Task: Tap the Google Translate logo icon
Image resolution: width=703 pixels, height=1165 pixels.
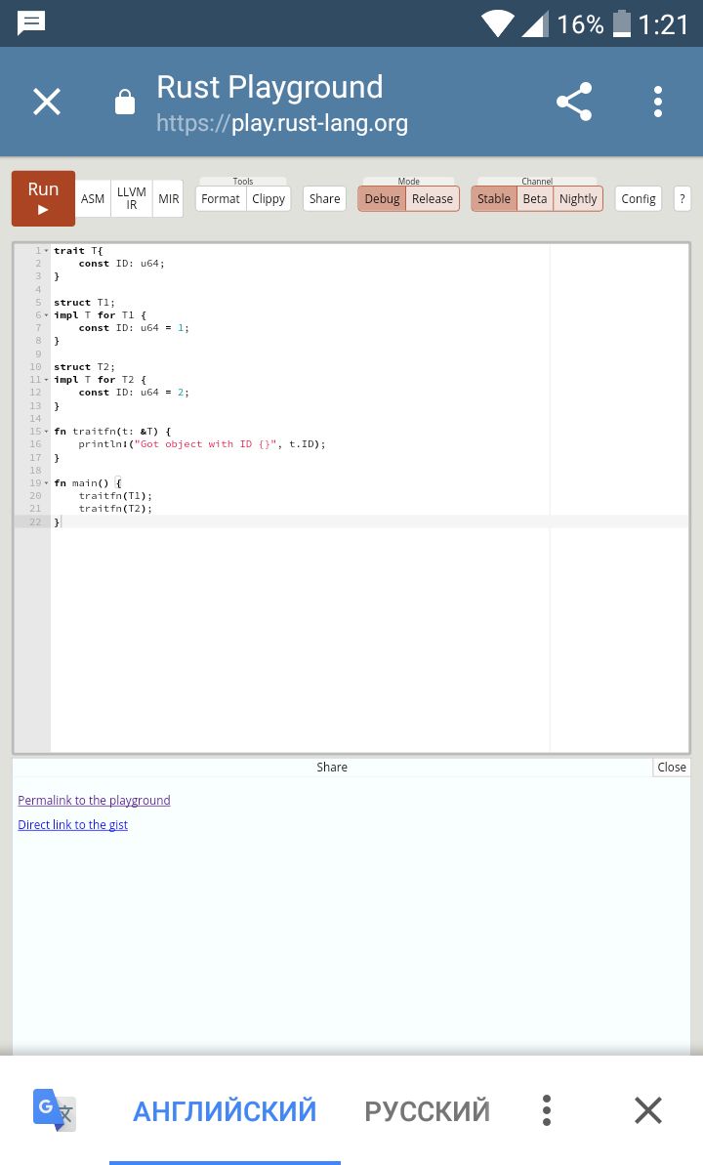Action: pyautogui.click(x=55, y=1110)
